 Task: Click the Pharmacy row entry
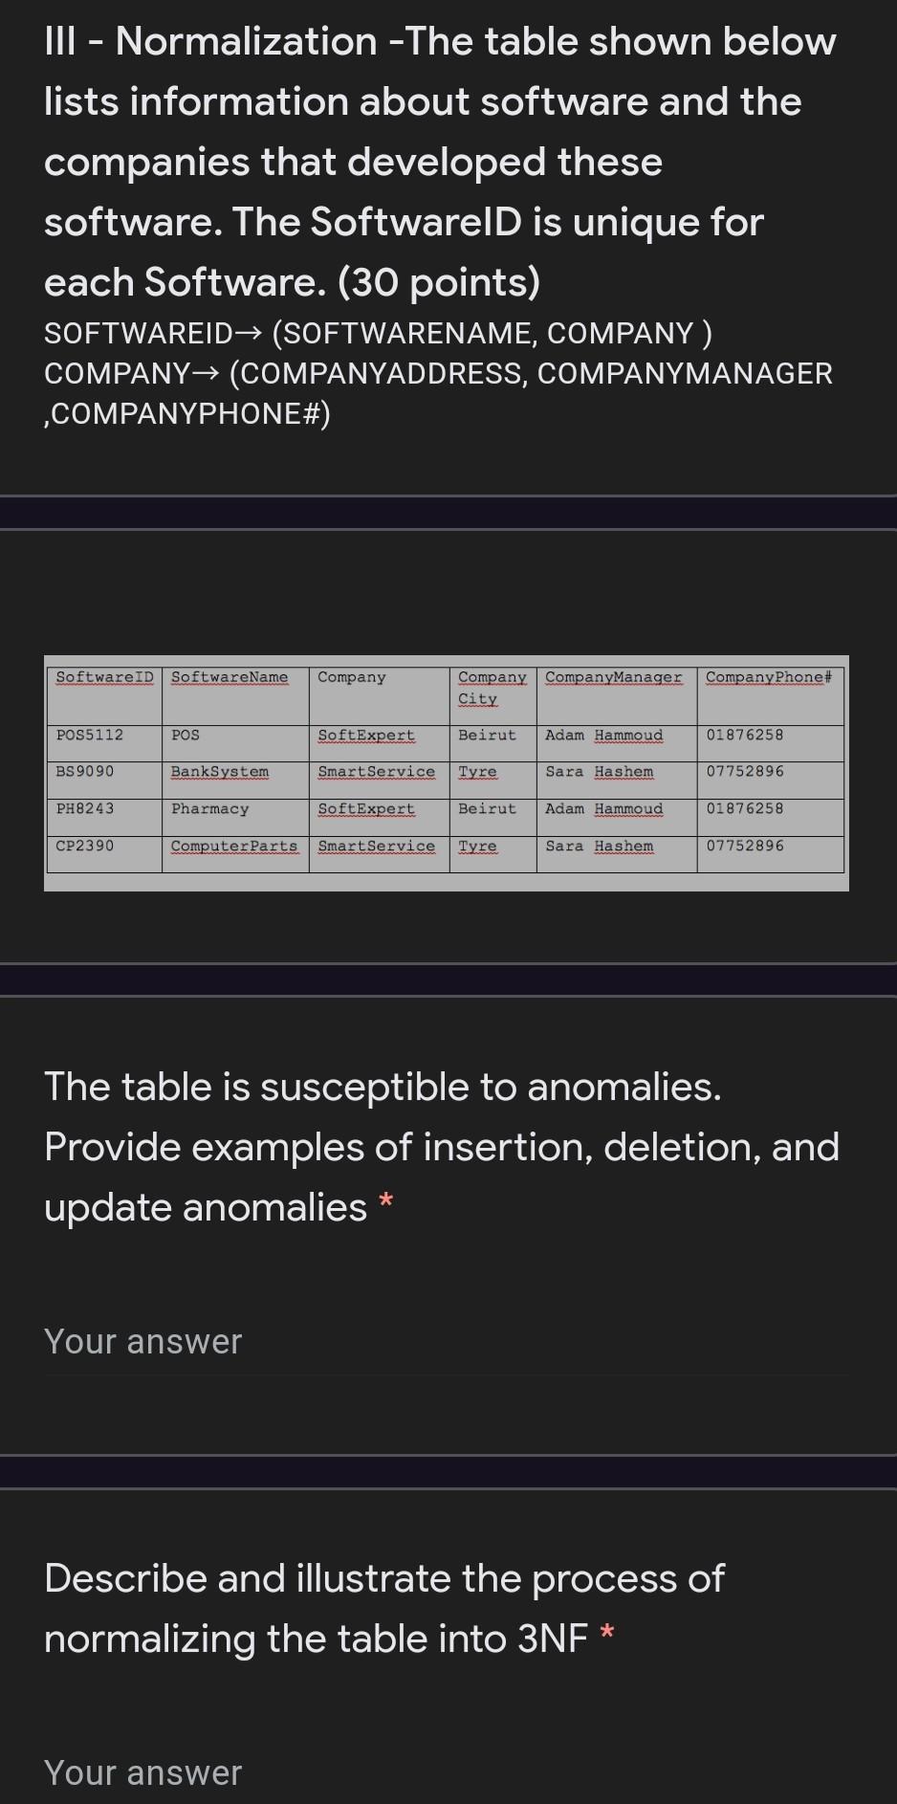tap(209, 809)
